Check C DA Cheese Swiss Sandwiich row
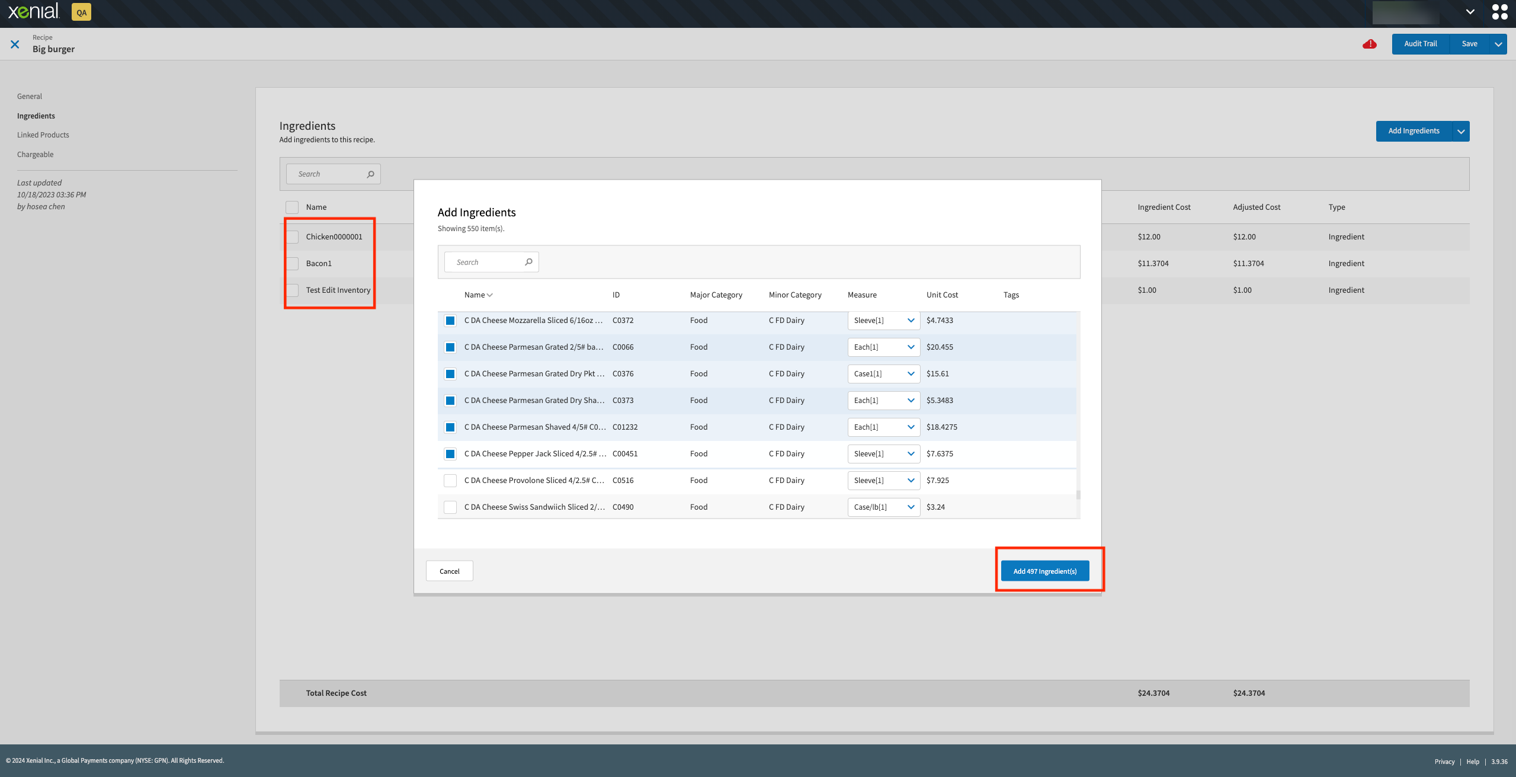This screenshot has width=1516, height=777. pos(450,507)
